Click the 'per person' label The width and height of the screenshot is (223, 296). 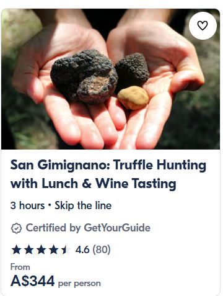(79, 283)
